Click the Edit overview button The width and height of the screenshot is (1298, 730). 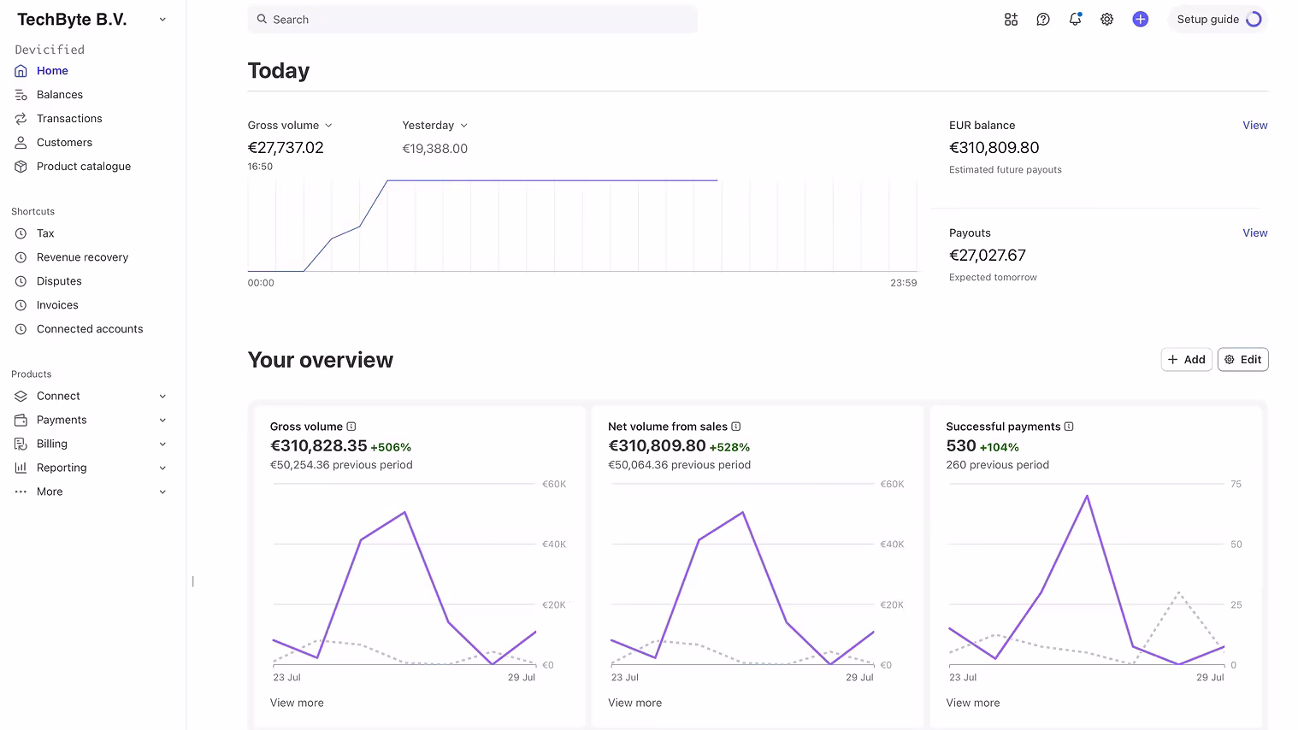click(1242, 360)
